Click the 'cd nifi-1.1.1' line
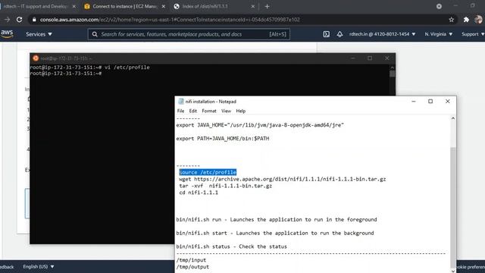 [199, 193]
